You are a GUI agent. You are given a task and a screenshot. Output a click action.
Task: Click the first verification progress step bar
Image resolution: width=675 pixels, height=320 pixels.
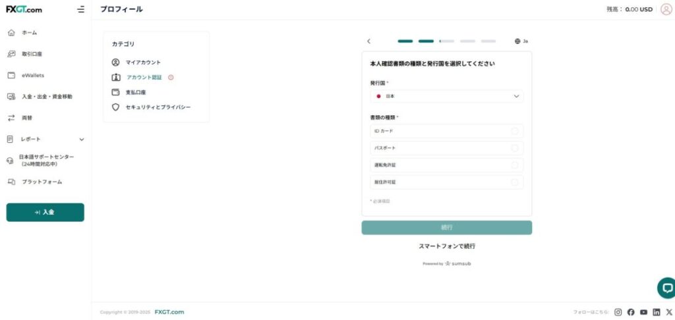click(405, 41)
